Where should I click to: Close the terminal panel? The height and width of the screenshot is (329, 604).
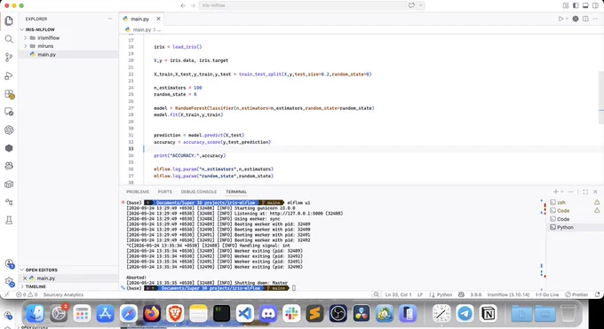point(595,192)
